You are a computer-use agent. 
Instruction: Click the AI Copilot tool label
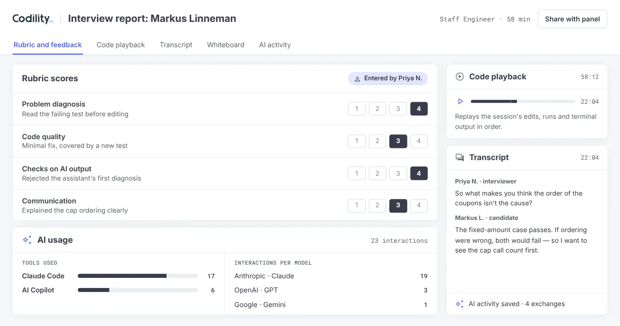click(x=38, y=290)
